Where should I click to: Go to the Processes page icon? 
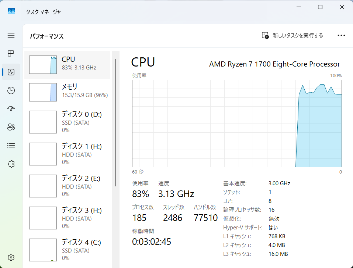pos(11,54)
